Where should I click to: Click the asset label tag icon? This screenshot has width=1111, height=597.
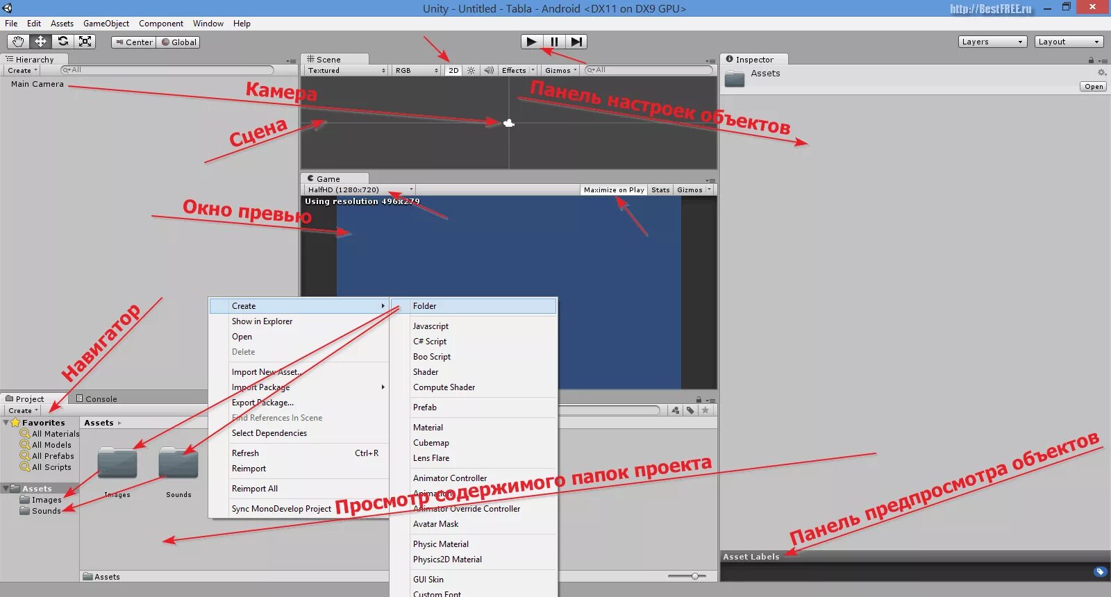(1100, 572)
